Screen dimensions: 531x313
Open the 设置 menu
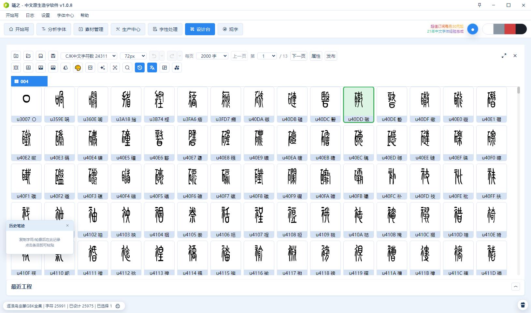pyautogui.click(x=46, y=15)
